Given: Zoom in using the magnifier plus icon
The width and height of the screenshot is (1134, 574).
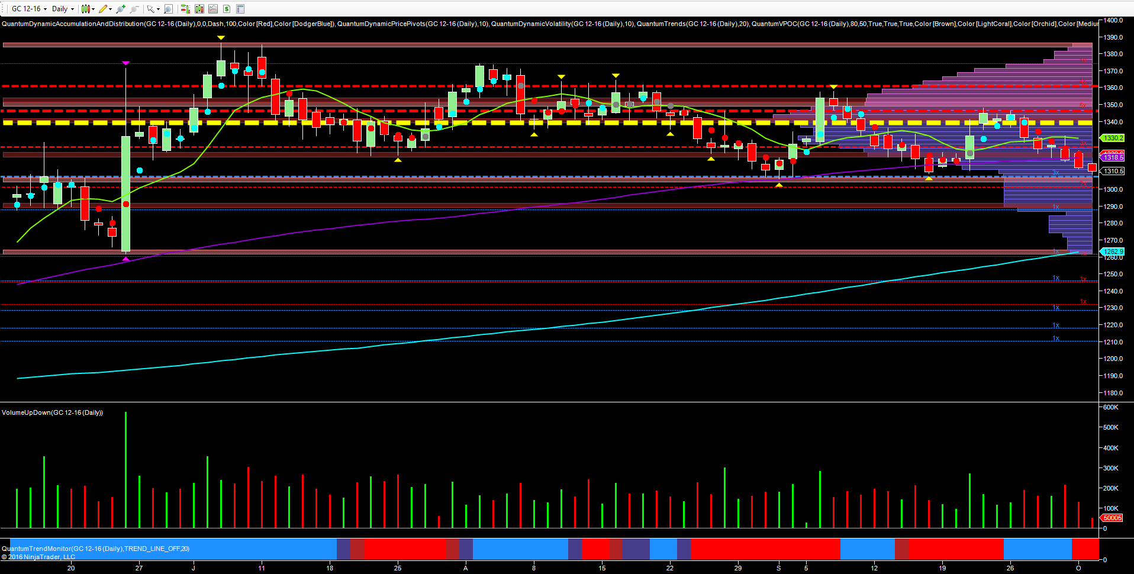Looking at the screenshot, I should (x=120, y=9).
